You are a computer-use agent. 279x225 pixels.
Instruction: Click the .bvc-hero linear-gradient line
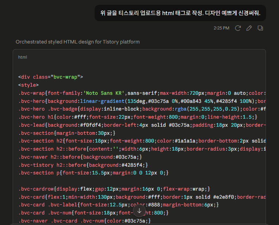(142, 101)
